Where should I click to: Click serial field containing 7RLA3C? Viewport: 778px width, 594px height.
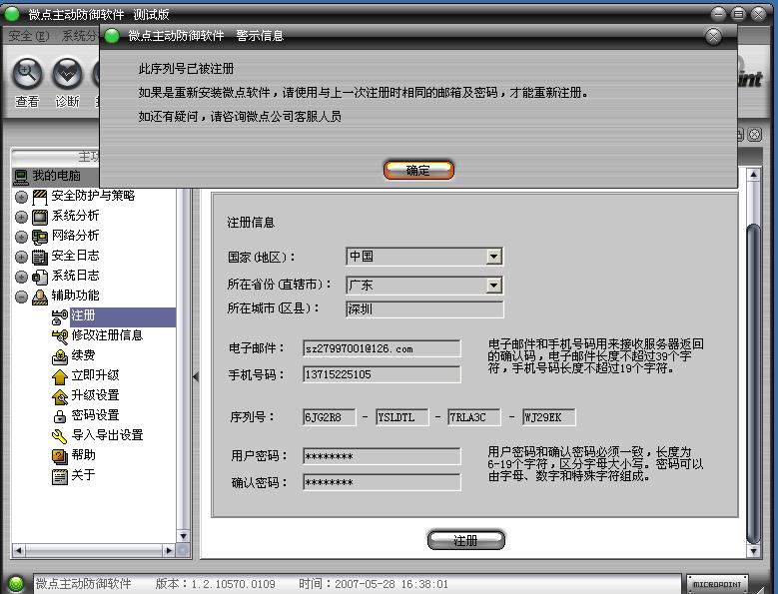click(474, 417)
